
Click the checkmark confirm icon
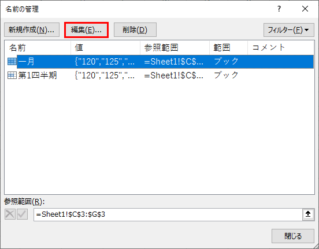pos(22,214)
